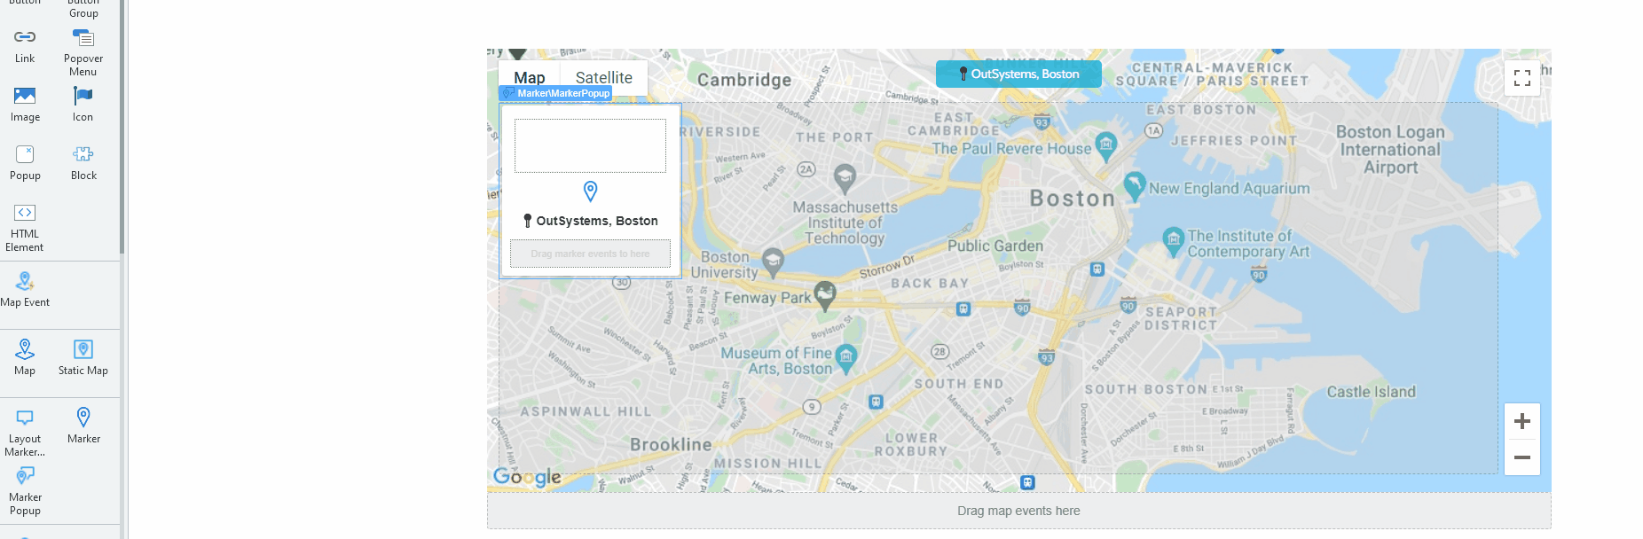The image size is (1643, 539).
Task: Click Drag marker events to here area
Action: (590, 254)
